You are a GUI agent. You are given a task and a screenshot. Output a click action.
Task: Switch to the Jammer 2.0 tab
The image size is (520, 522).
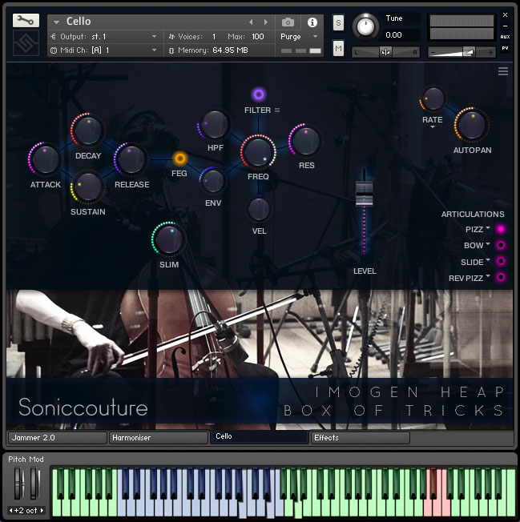pos(57,438)
